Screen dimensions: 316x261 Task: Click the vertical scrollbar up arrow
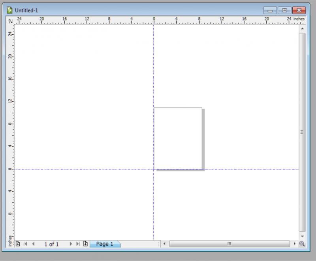tap(302, 29)
